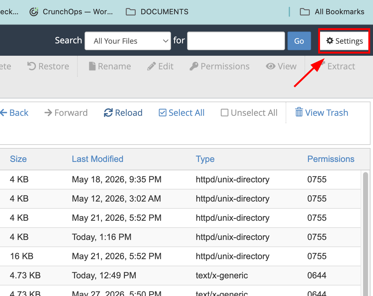Open View Trash with trash can icon
The width and height of the screenshot is (373, 296).
coord(322,113)
